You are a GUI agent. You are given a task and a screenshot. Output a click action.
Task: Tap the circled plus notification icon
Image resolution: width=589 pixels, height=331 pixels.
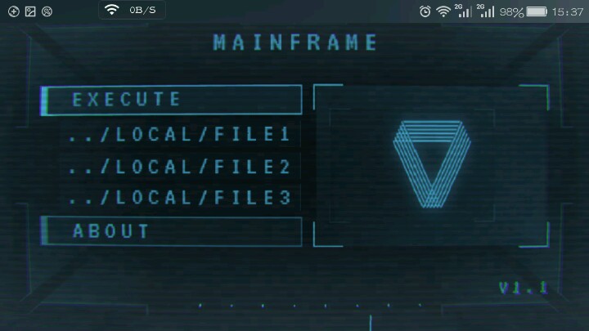(x=14, y=11)
